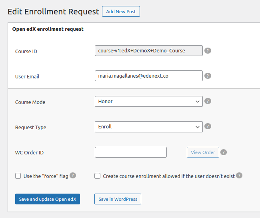
Task: Click into the User Email field
Action: click(x=148, y=76)
